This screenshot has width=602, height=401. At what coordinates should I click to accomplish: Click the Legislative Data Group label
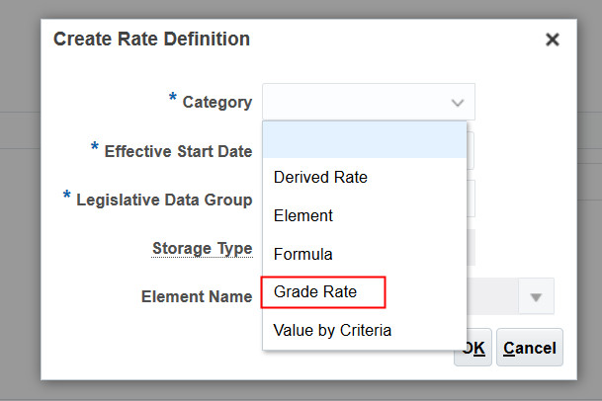[164, 200]
